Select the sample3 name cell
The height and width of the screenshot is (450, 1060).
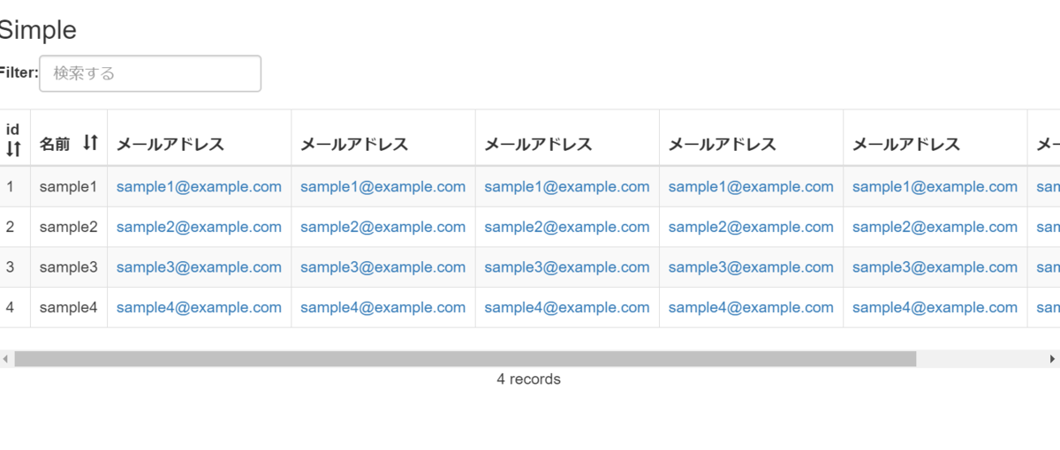pos(68,267)
